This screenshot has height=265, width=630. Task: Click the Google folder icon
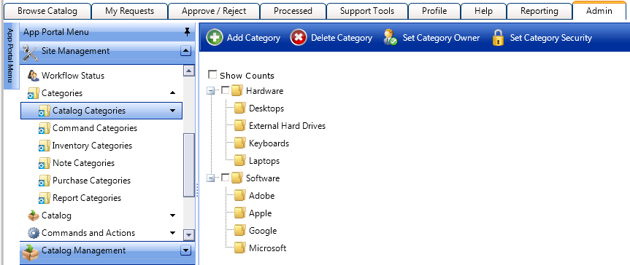coord(240,231)
